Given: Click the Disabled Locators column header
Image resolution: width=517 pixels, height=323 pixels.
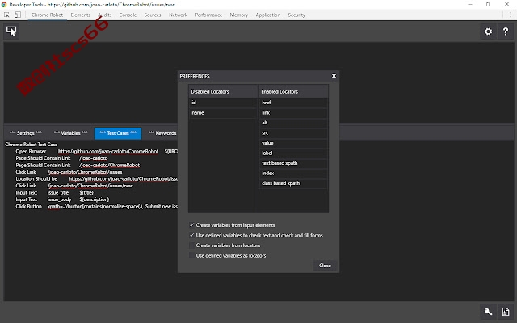Looking at the screenshot, I should [223, 91].
